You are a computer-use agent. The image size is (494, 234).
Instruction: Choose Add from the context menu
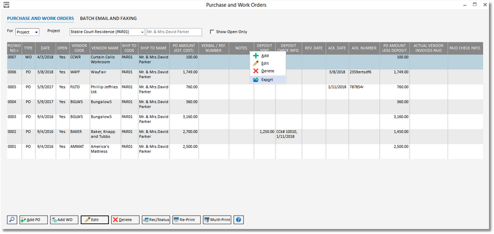[x=268, y=56]
